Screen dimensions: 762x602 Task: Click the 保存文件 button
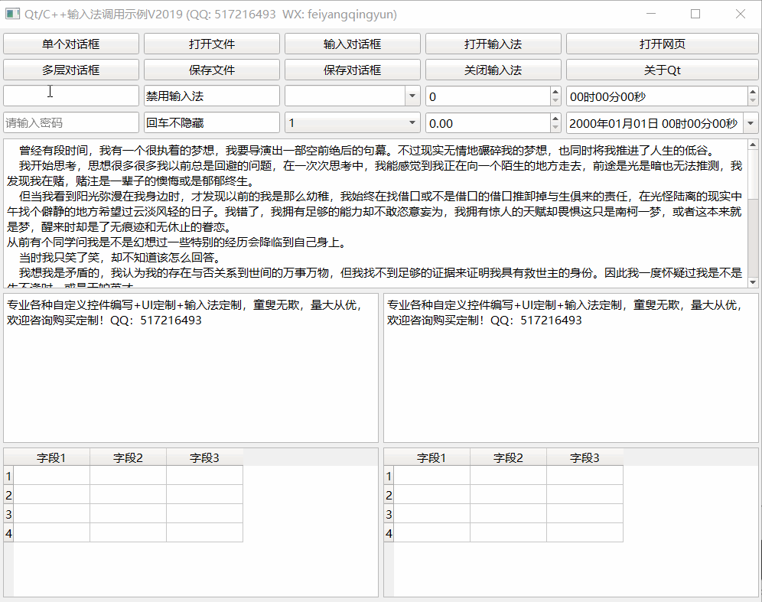point(211,70)
